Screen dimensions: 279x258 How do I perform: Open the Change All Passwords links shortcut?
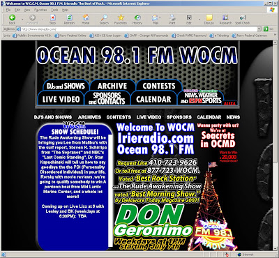coord(146,36)
